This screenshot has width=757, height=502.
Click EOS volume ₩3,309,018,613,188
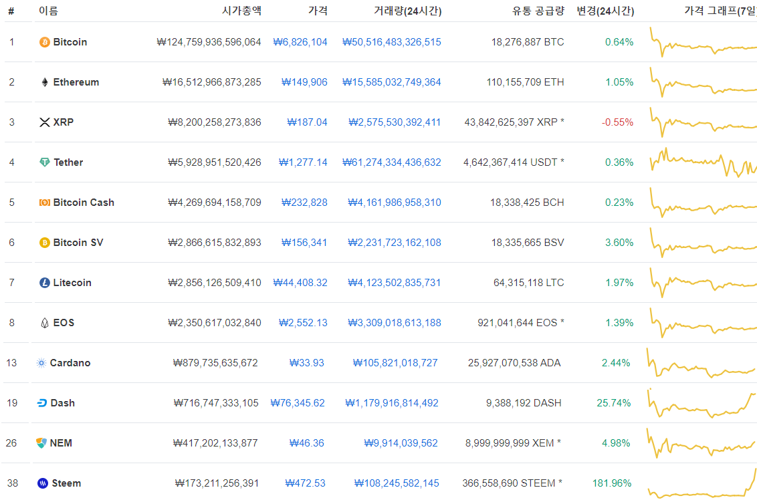click(395, 322)
